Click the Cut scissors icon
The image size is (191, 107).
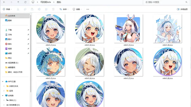tap(18, 9)
